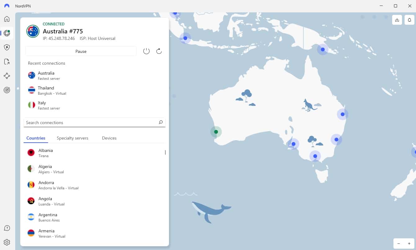Select Thailand Bangkok - Virtual recent connection
Image resolution: width=416 pixels, height=250 pixels.
[x=95, y=90]
